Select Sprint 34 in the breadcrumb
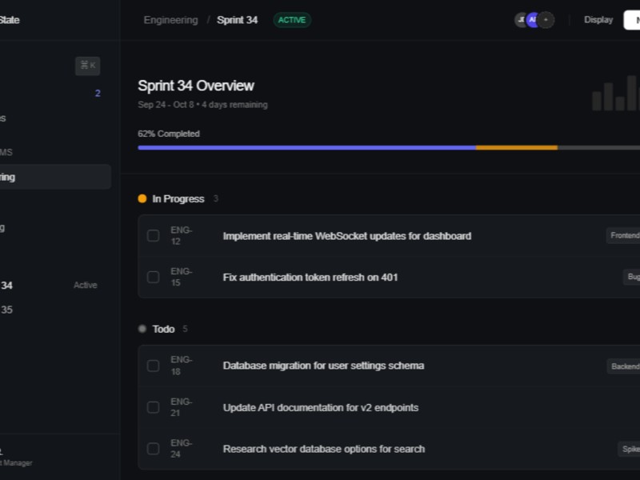Image resolution: width=640 pixels, height=480 pixels. [237, 20]
